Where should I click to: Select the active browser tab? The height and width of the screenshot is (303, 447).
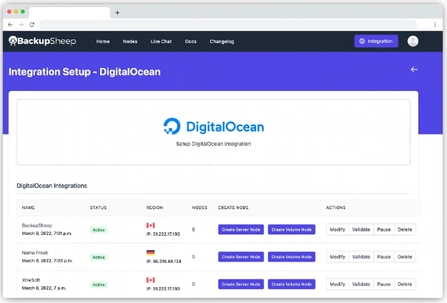[x=69, y=13]
